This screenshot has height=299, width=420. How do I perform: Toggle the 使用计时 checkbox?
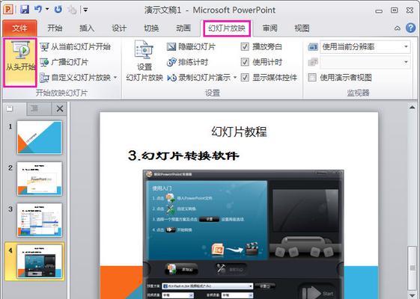click(245, 62)
